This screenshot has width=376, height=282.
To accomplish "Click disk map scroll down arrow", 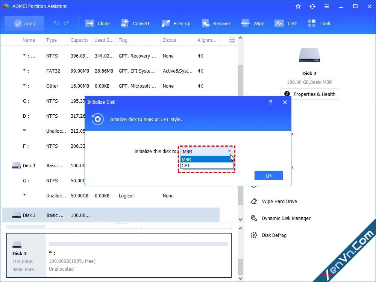I will (x=241, y=278).
